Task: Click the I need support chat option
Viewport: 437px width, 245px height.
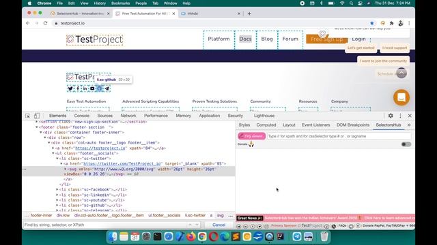Action: point(395,48)
